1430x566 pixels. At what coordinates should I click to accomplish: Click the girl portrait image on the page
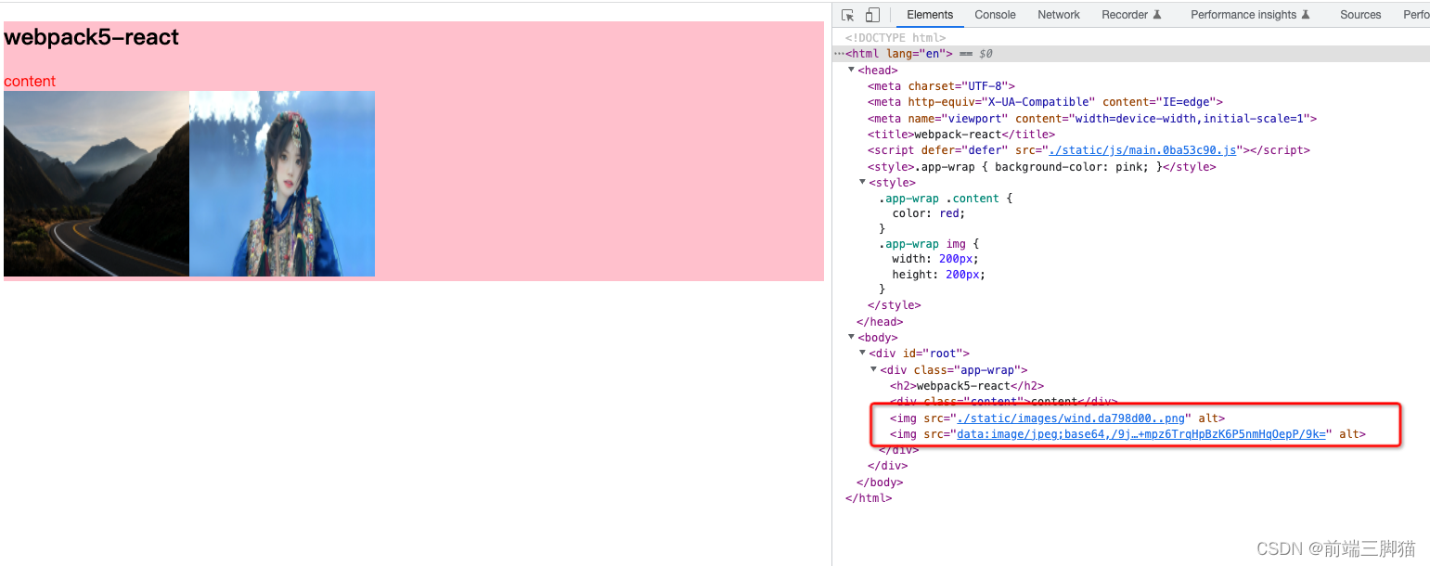click(x=282, y=184)
